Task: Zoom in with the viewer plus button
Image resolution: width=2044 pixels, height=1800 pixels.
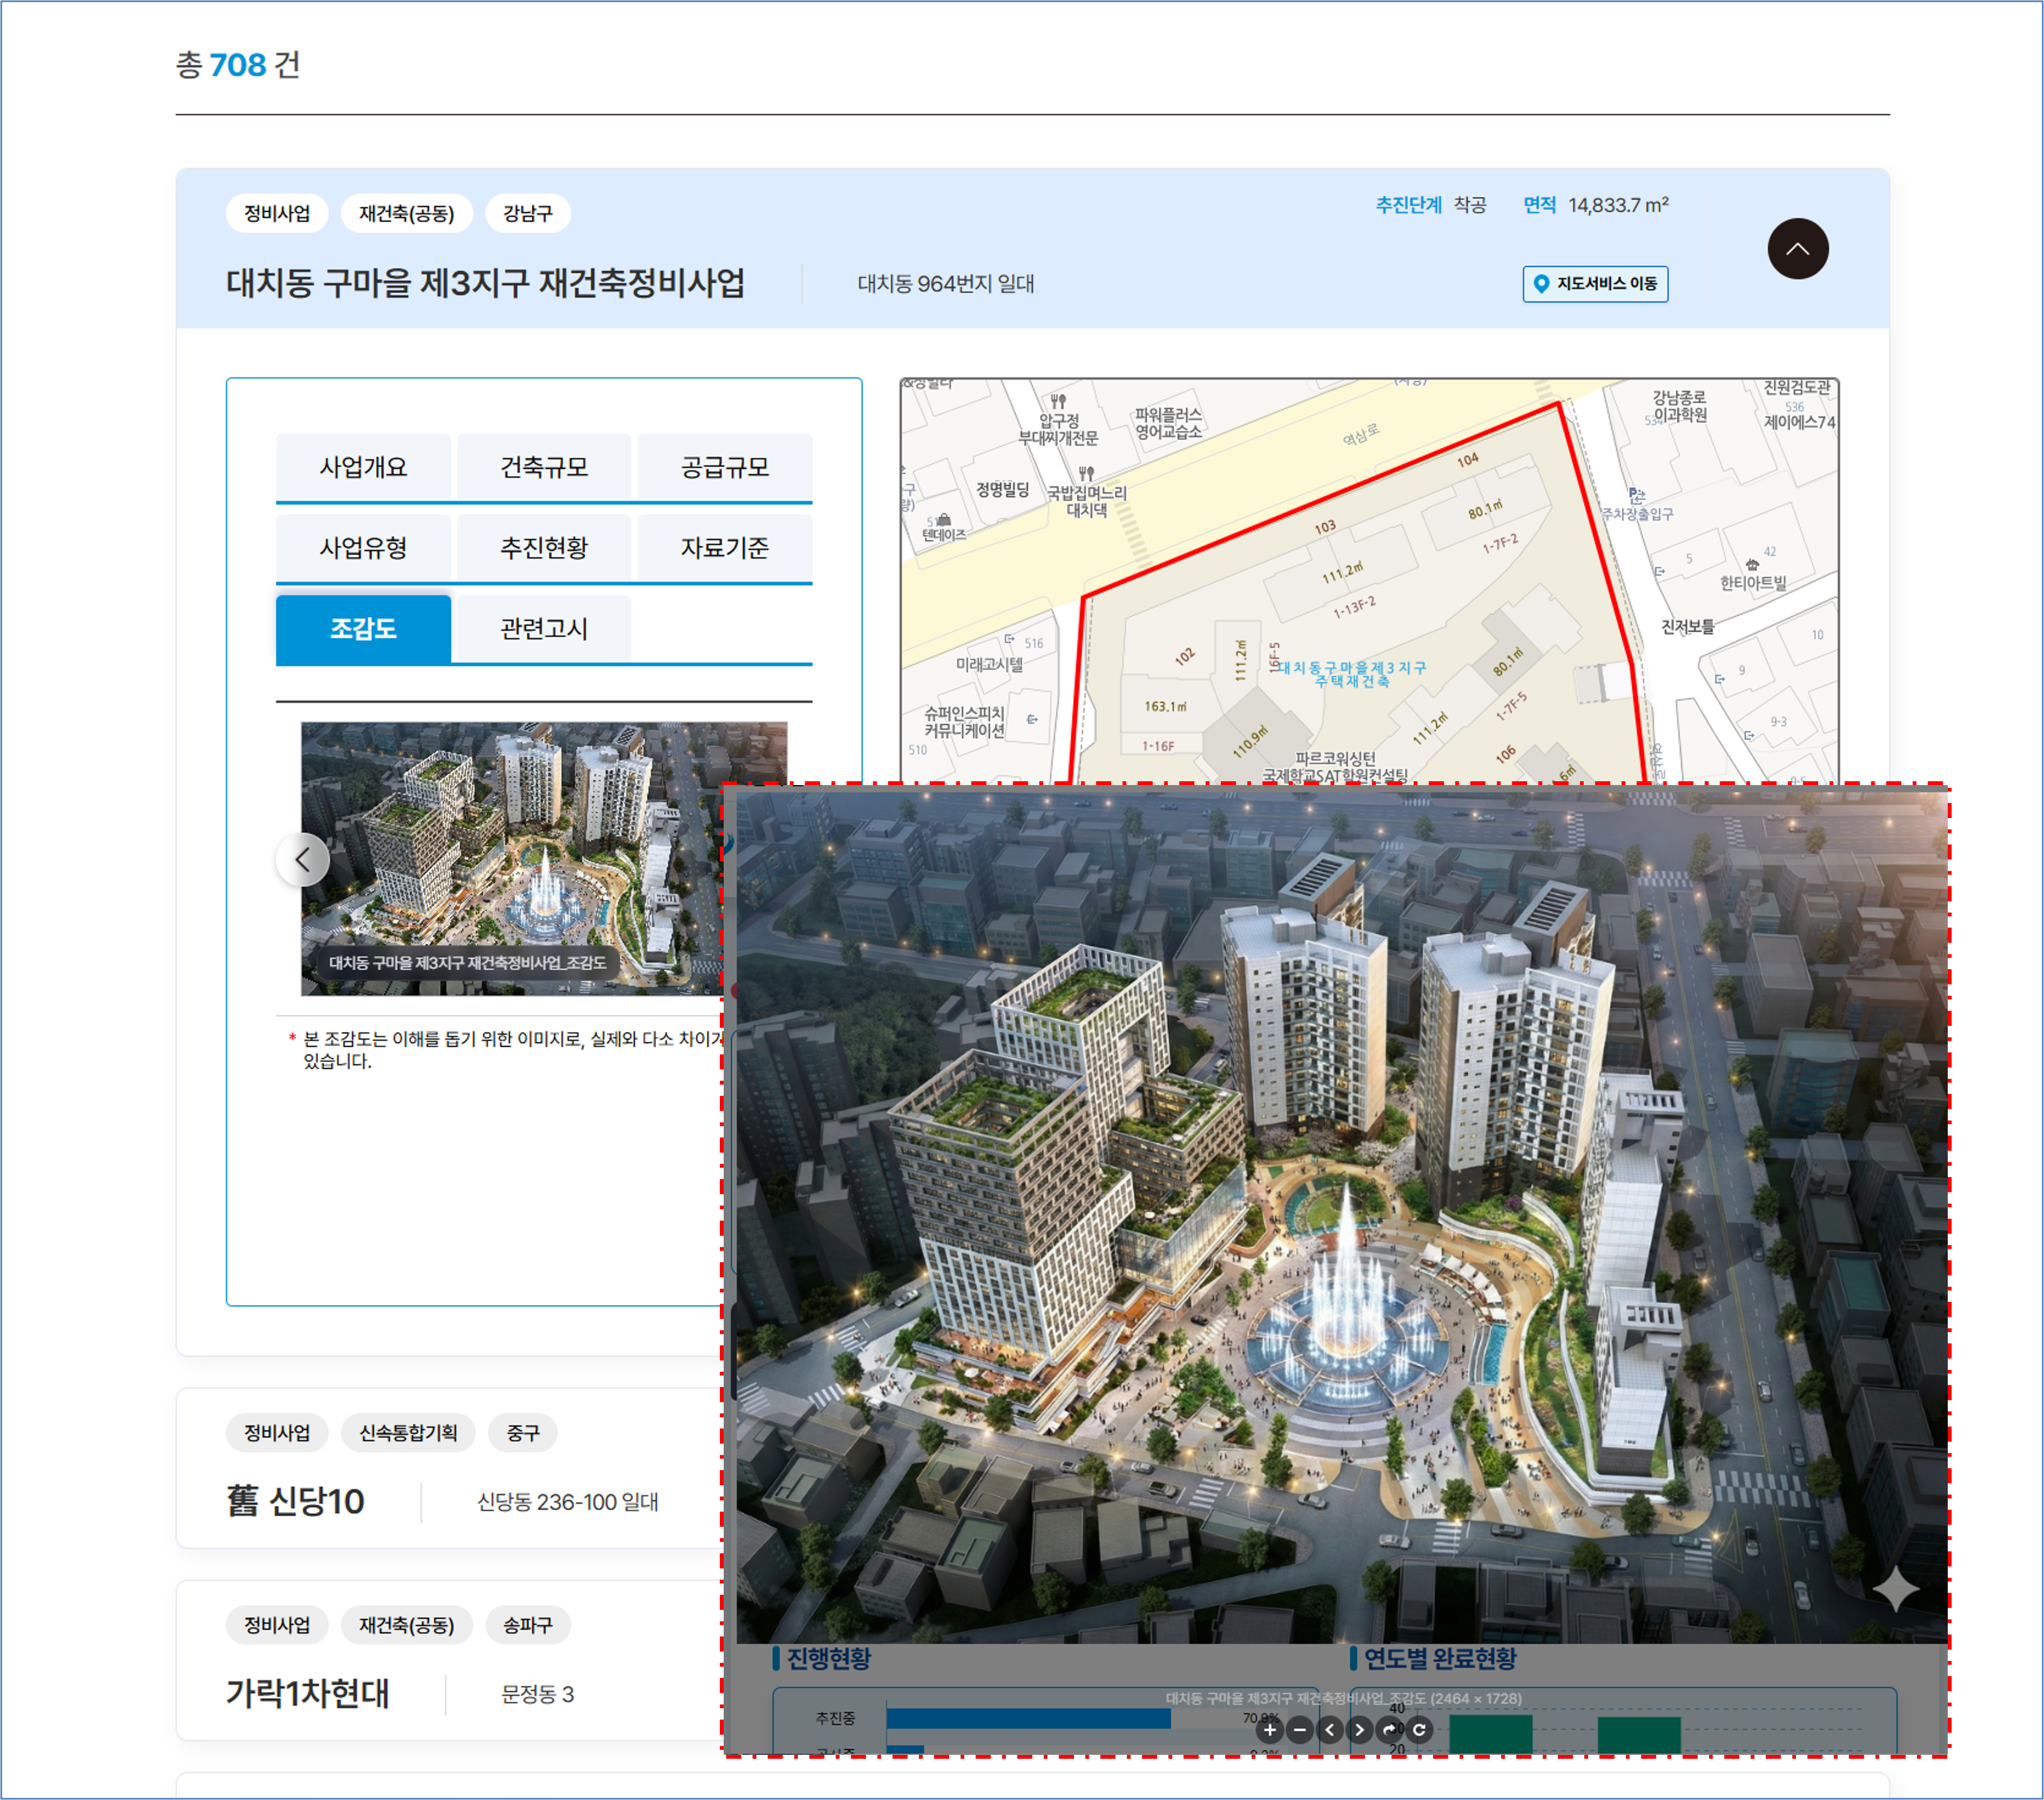Action: [1269, 1729]
